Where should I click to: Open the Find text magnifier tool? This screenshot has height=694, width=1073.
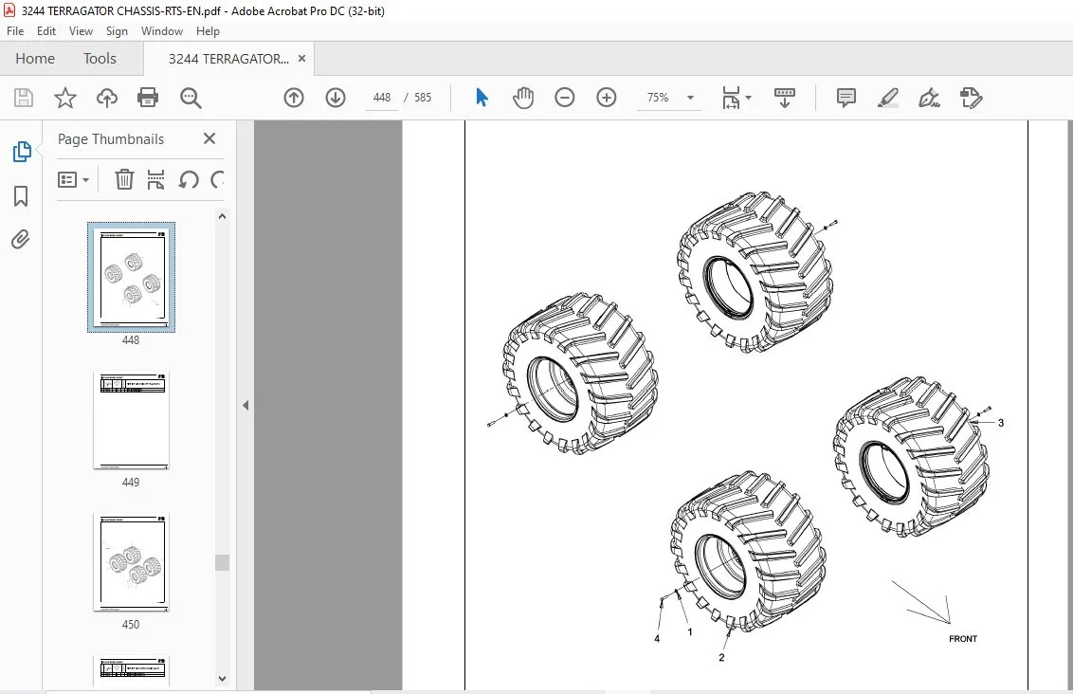click(x=191, y=98)
